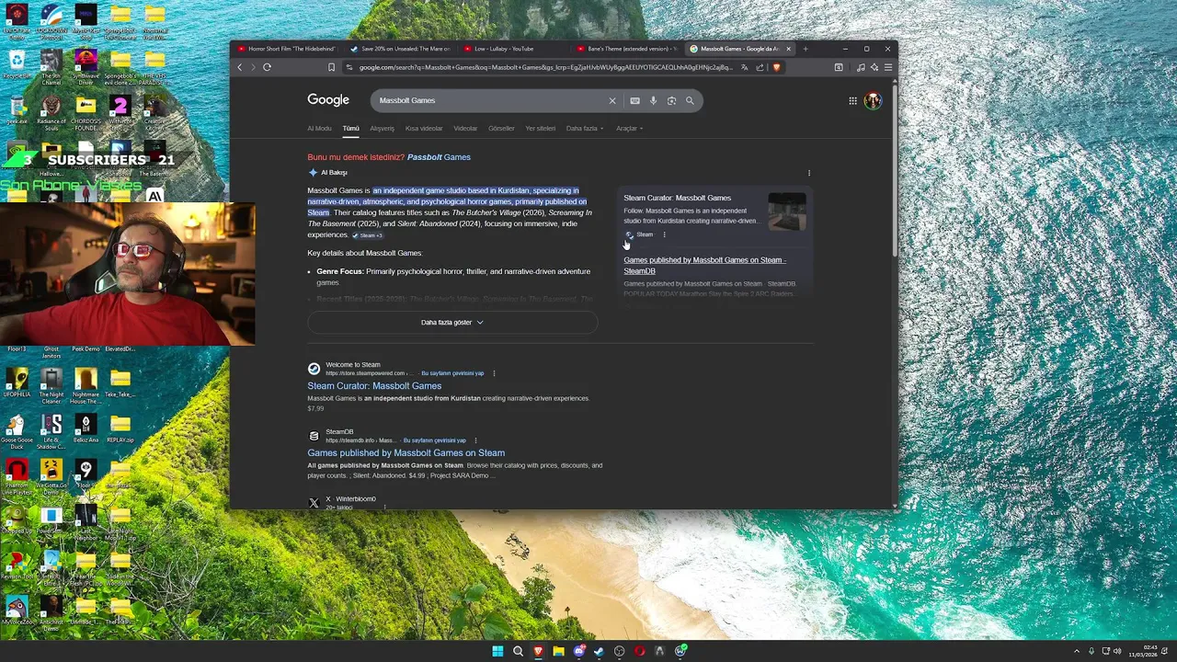Open a new browser tab
Viewport: 1177px width, 662px height.
[x=805, y=49]
